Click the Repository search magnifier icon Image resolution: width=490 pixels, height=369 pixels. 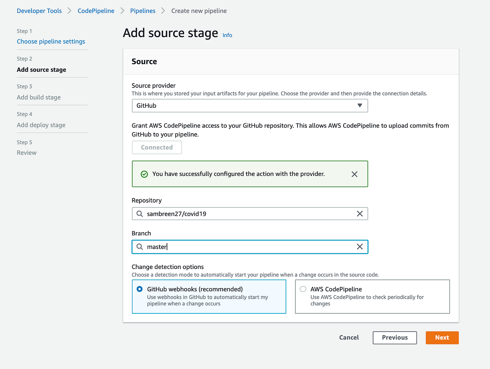tap(140, 214)
